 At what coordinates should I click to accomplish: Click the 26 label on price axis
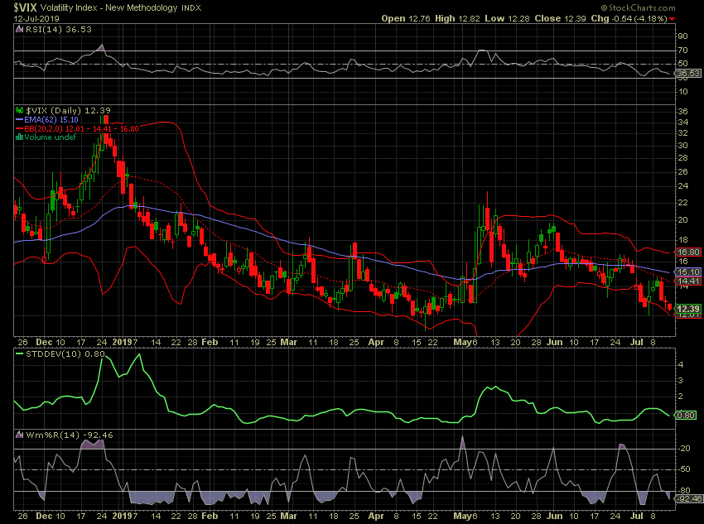coord(683,172)
